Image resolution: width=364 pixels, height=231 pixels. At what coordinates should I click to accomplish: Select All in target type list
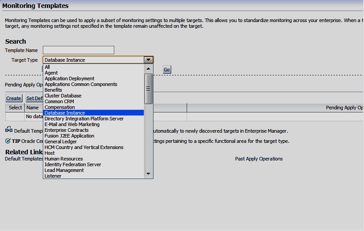[x=94, y=67]
